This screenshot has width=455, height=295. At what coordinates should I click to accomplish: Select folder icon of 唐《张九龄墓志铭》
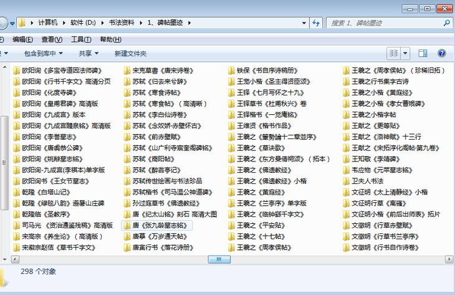tap(127, 225)
